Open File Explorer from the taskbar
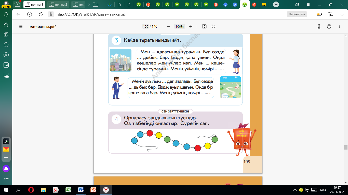The image size is (348, 195). pos(44,190)
